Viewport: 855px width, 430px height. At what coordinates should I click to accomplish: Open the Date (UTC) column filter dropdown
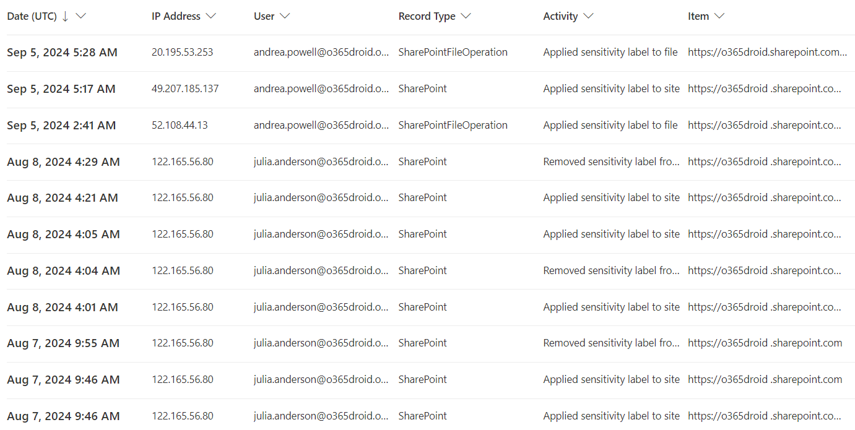pyautogui.click(x=81, y=16)
